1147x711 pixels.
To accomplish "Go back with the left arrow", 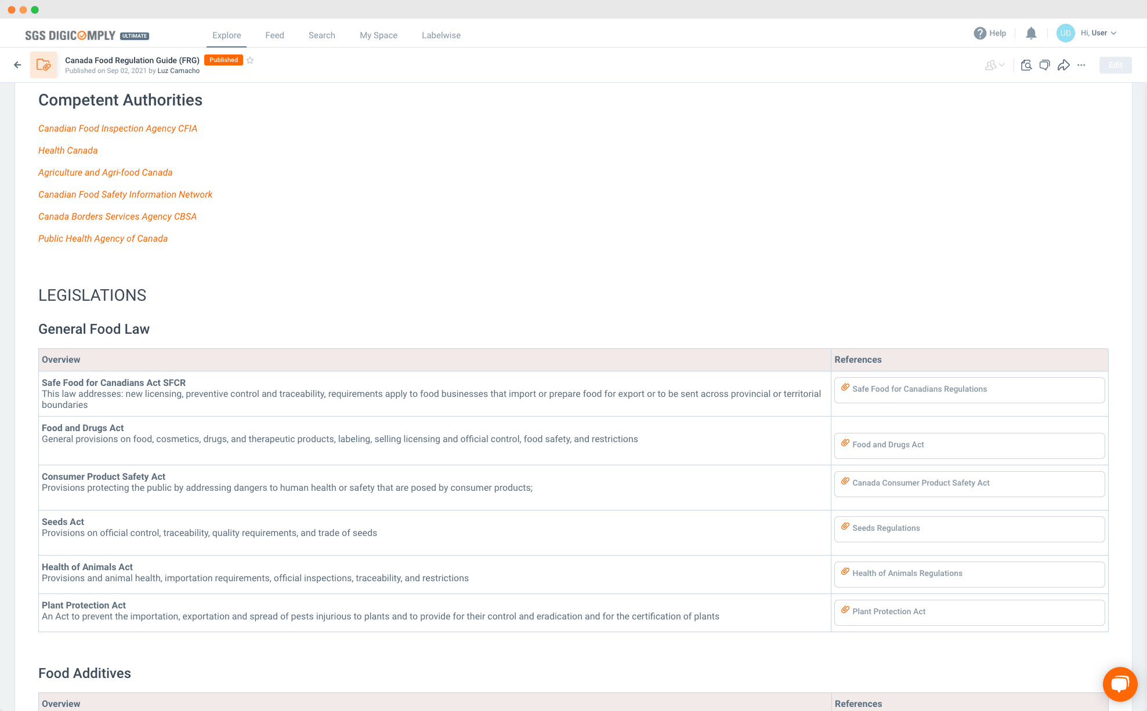I will (x=17, y=65).
